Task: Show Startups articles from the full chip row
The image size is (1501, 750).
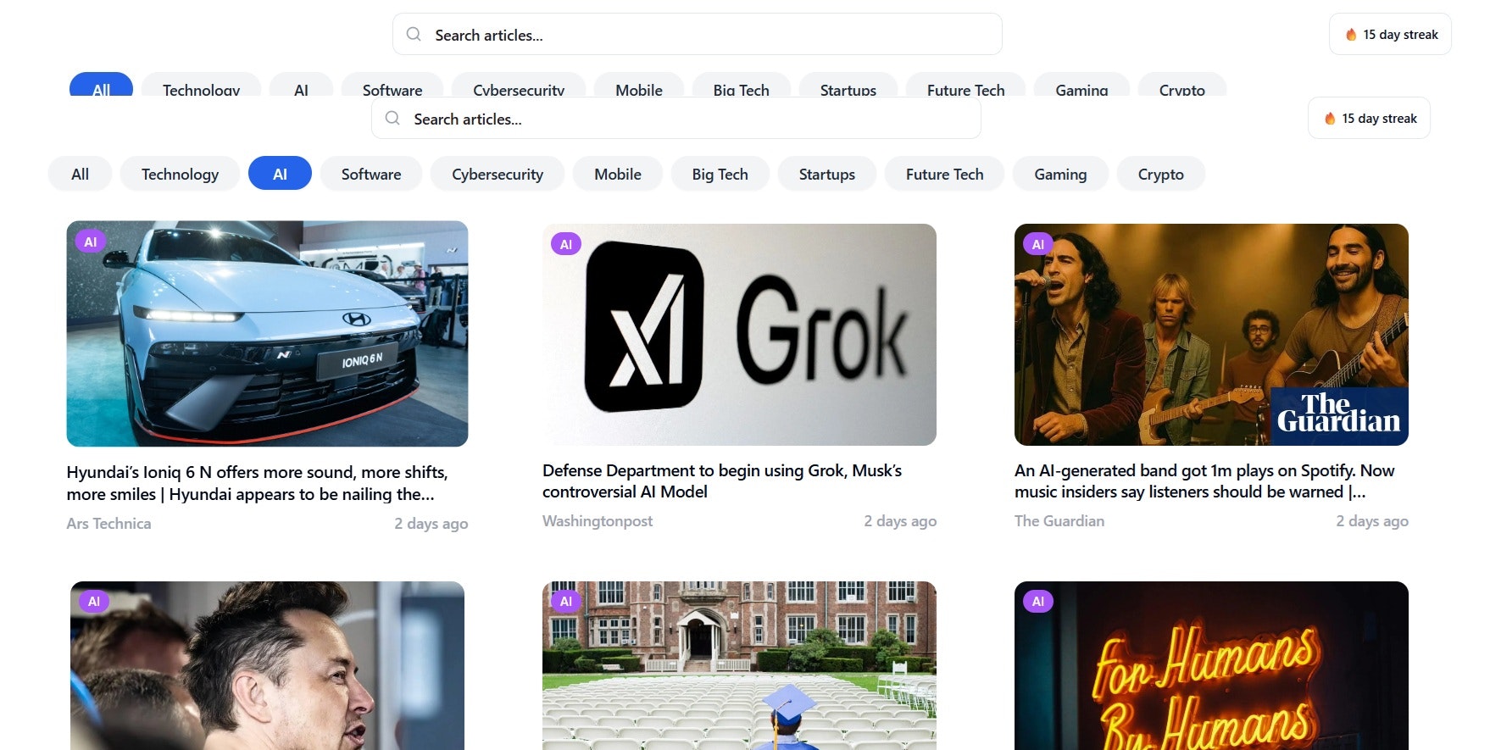Action: click(827, 174)
